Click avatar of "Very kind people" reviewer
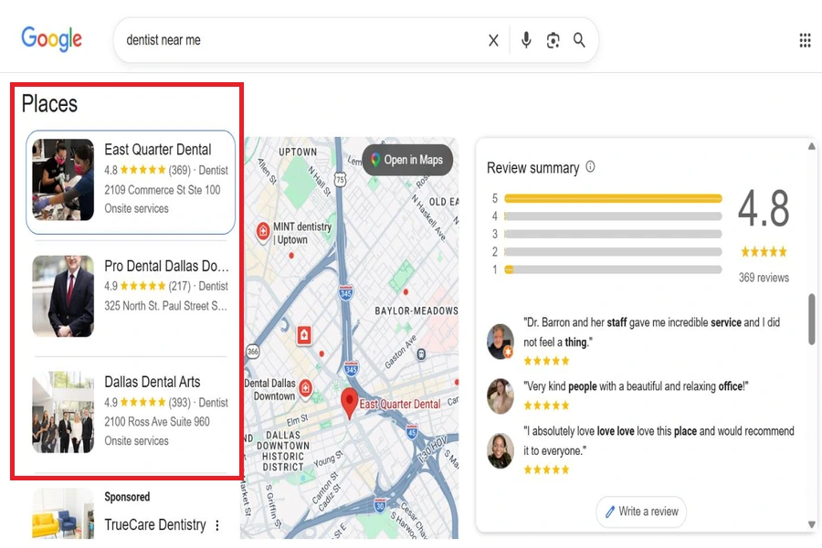Image resolution: width=822 pixels, height=548 pixels. point(501,395)
